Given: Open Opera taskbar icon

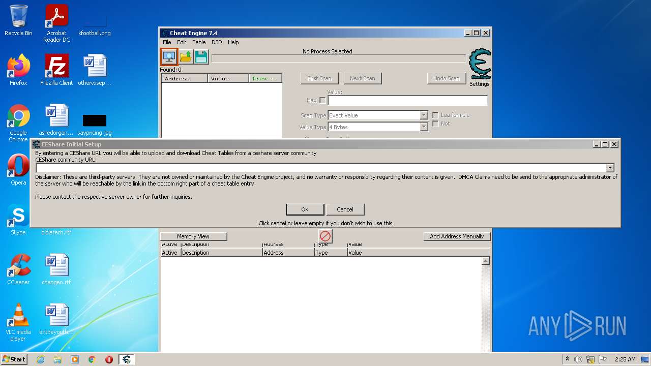Looking at the screenshot, I should [x=109, y=359].
